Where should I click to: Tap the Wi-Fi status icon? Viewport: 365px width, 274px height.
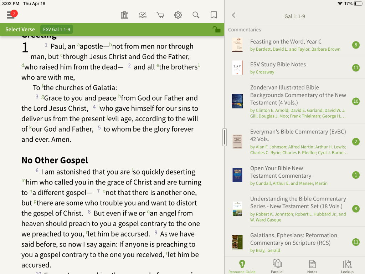tap(340, 4)
